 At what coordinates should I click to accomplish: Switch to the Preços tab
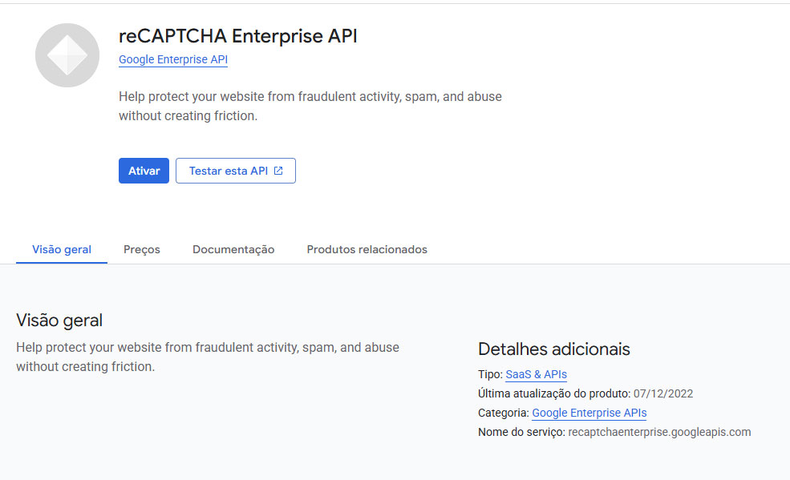tap(142, 249)
